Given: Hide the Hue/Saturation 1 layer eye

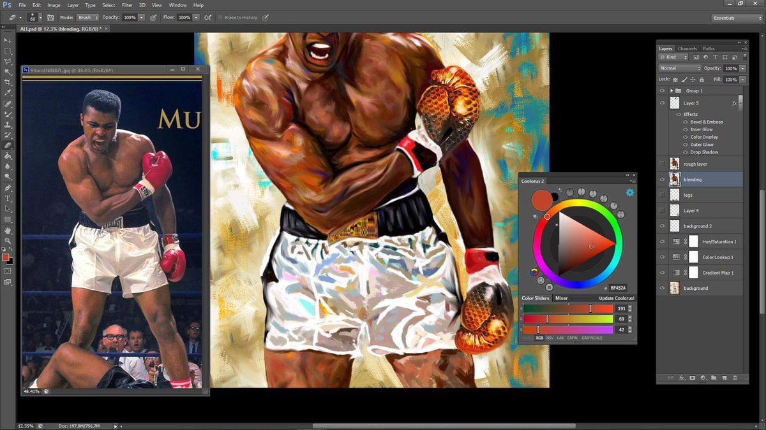Looking at the screenshot, I should (x=662, y=241).
